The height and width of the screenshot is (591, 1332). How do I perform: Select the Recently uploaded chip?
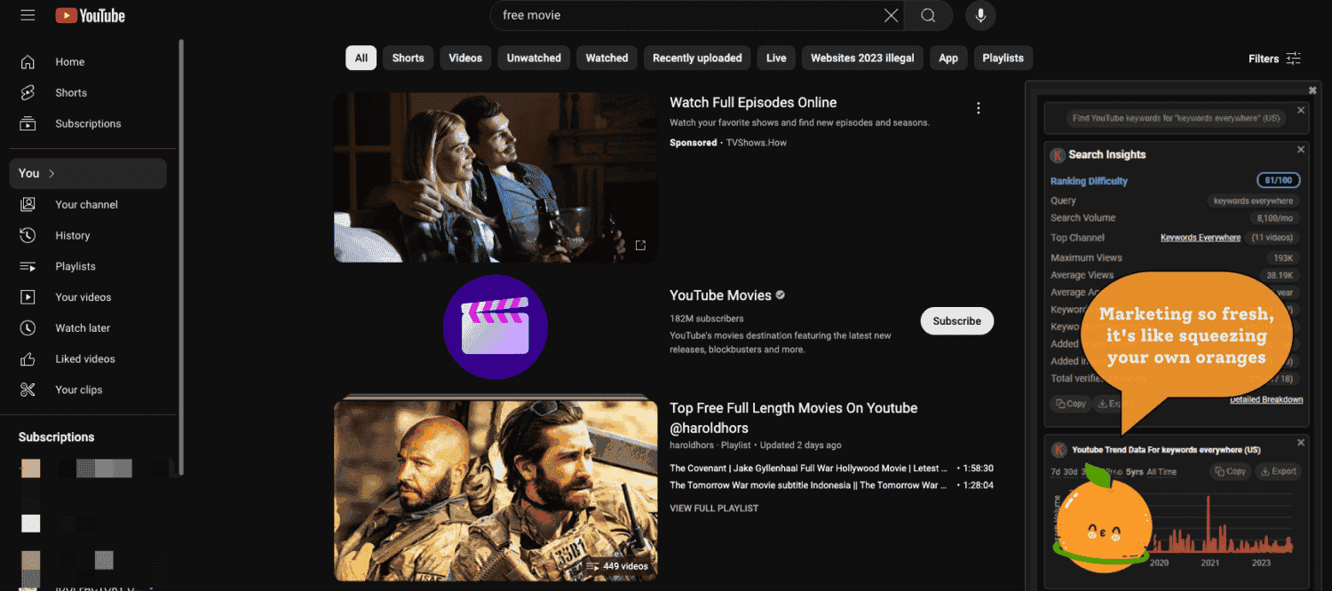(x=697, y=58)
